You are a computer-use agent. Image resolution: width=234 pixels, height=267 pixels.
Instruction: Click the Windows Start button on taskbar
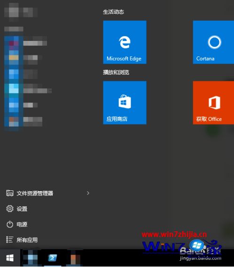[10, 258]
